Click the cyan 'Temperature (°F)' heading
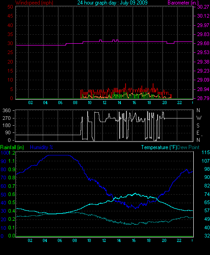The height and width of the screenshot is (255, 210). (x=159, y=147)
